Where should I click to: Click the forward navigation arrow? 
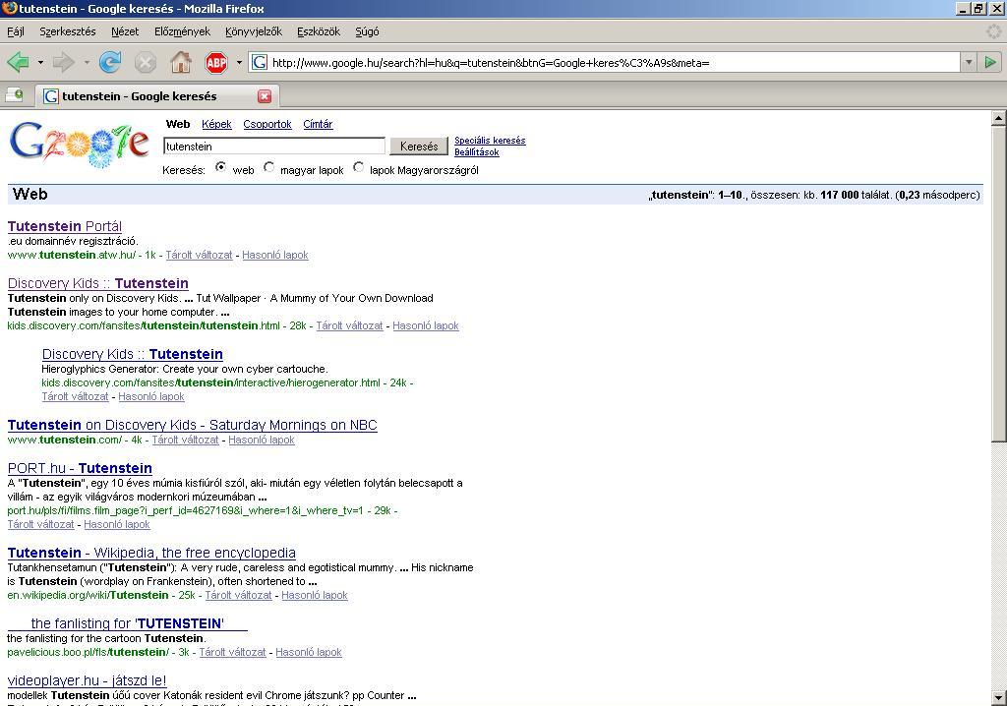pos(64,62)
